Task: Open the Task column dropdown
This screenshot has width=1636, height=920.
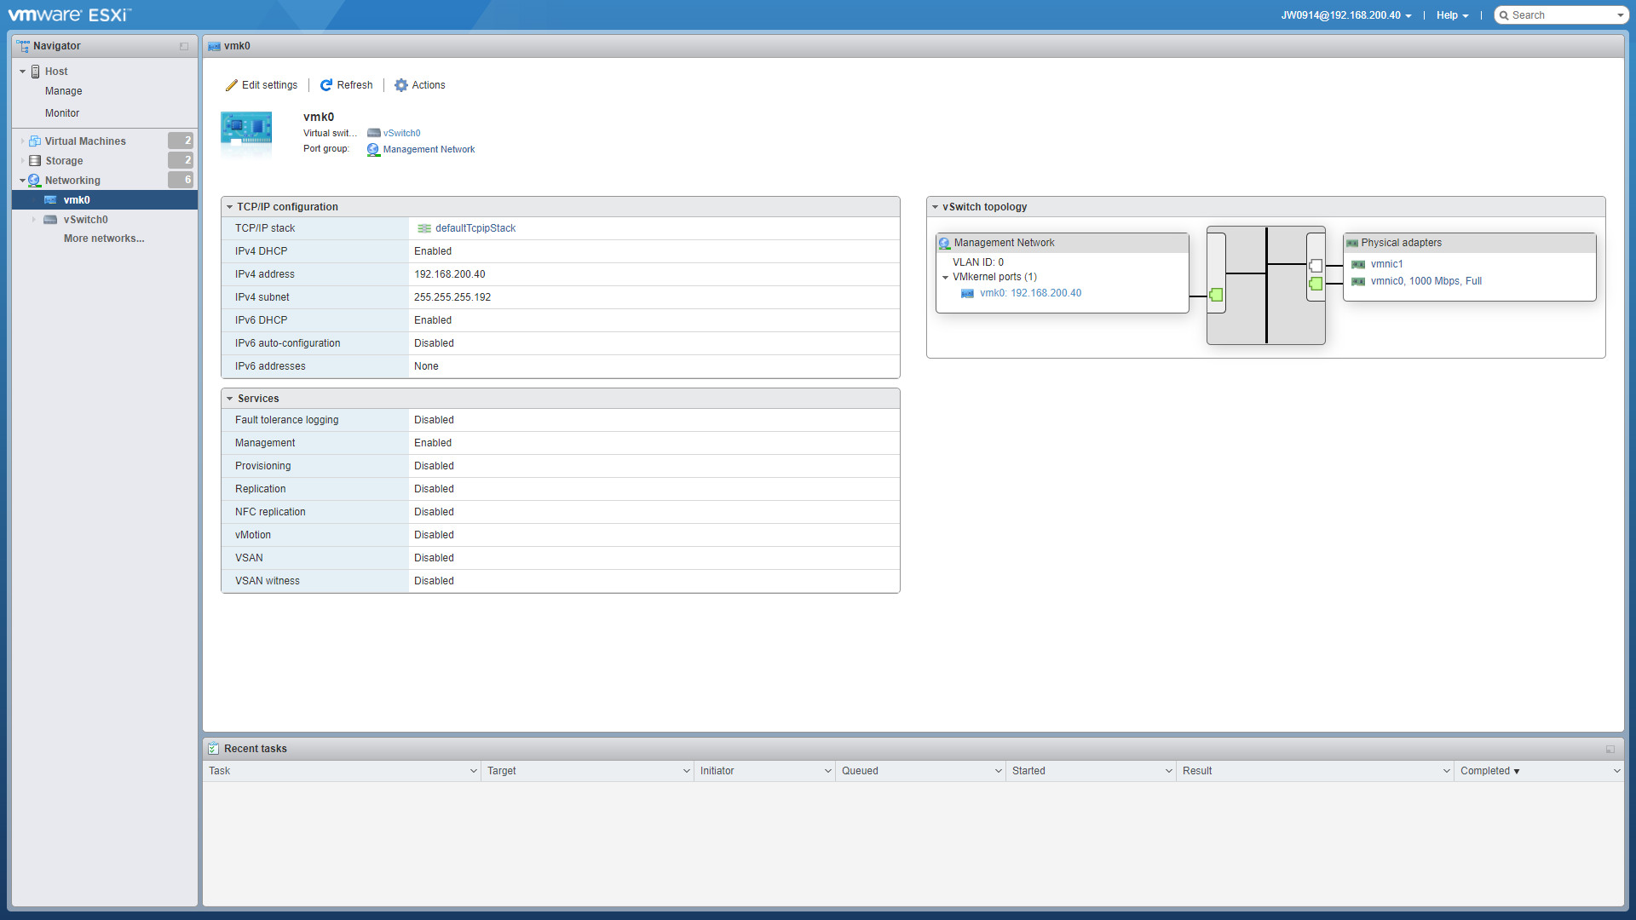Action: click(474, 771)
